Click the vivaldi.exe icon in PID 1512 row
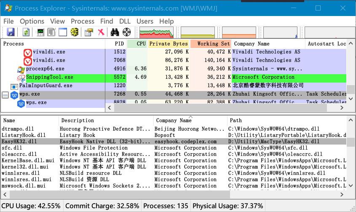 coord(28,53)
